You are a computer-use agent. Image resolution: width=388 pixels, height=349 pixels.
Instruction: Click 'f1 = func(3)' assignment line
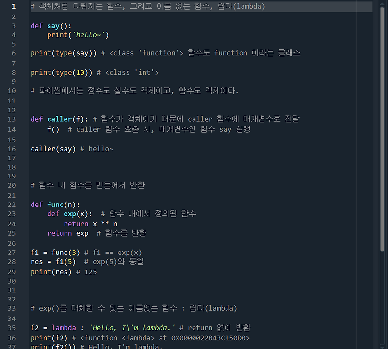click(x=55, y=253)
